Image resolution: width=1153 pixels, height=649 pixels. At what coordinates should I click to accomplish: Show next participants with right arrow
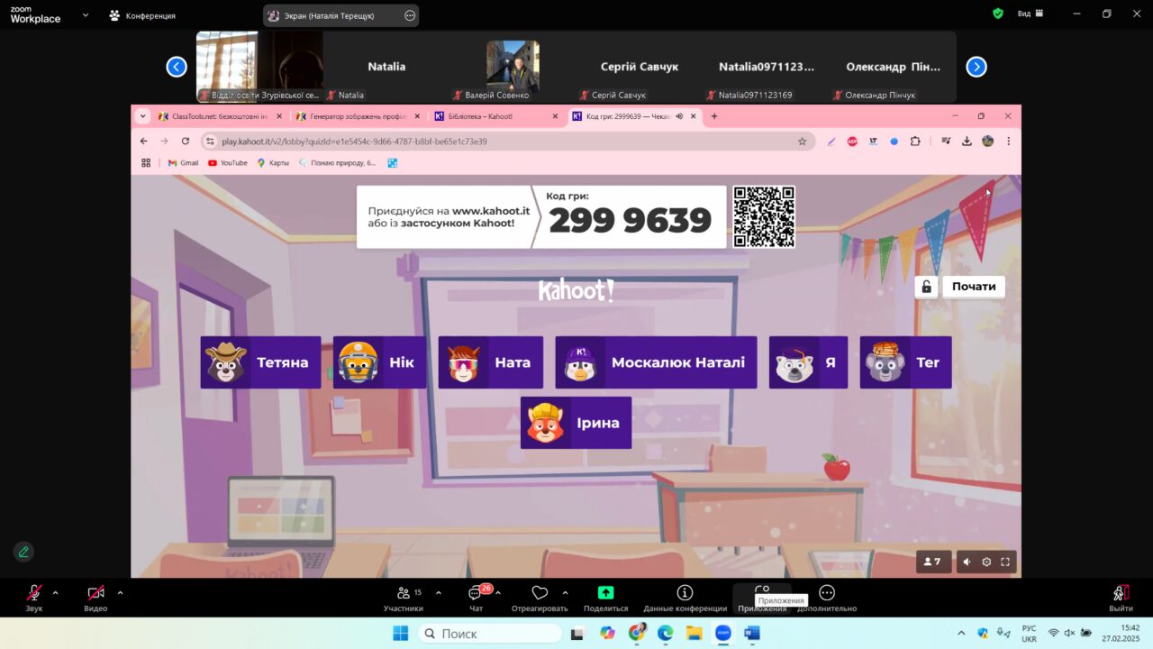point(976,67)
